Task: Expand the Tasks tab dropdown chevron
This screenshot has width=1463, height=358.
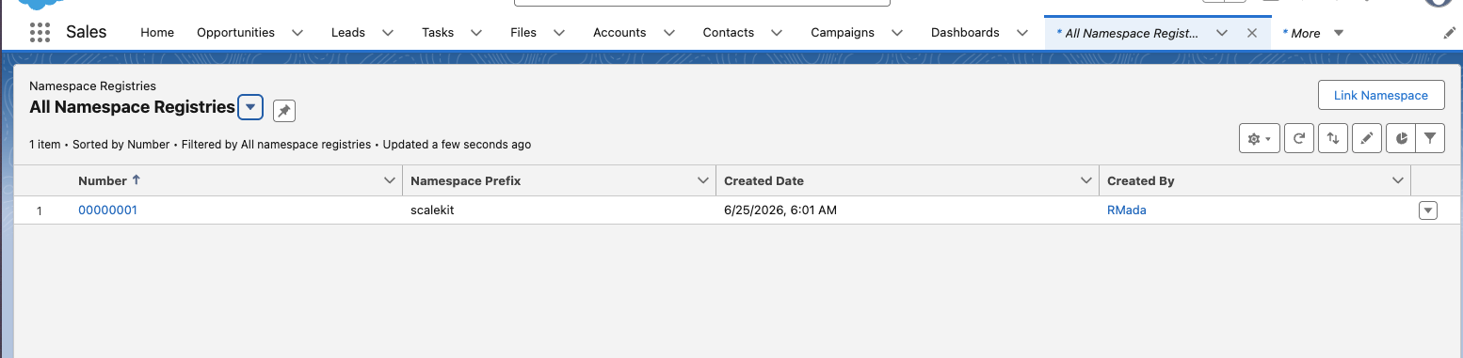Action: coord(476,33)
